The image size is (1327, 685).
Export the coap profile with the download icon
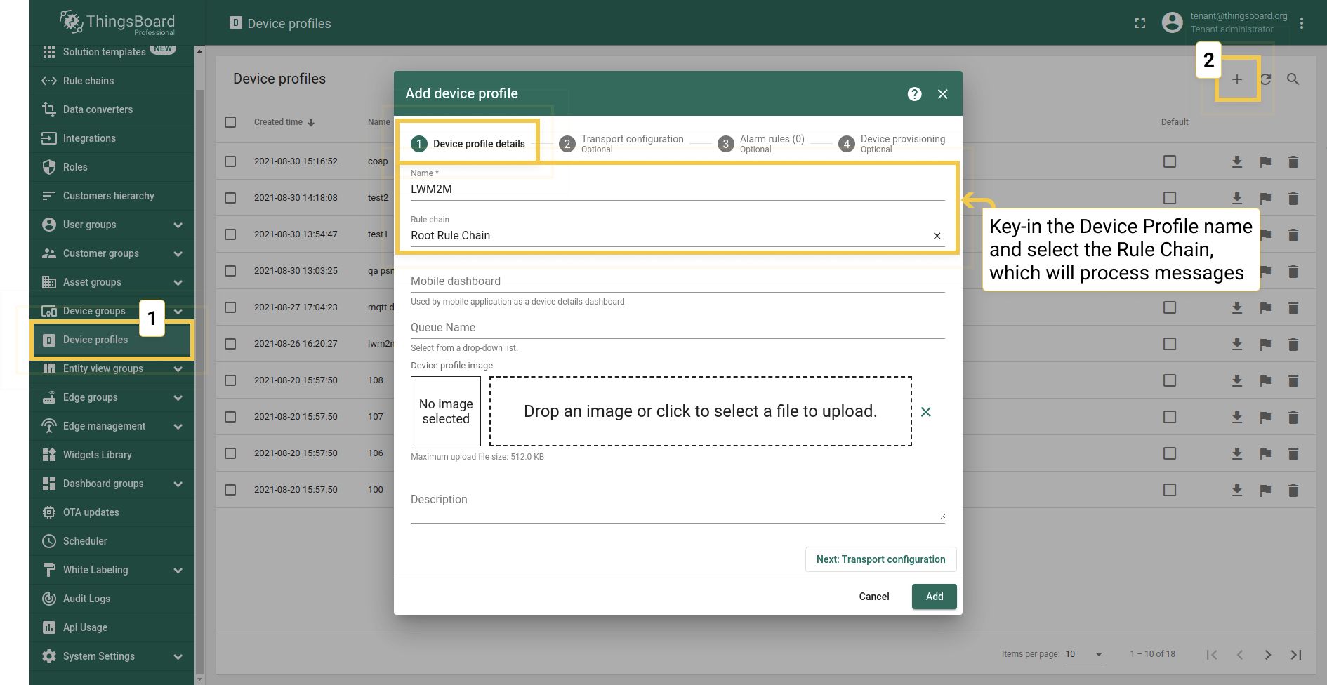(1237, 162)
